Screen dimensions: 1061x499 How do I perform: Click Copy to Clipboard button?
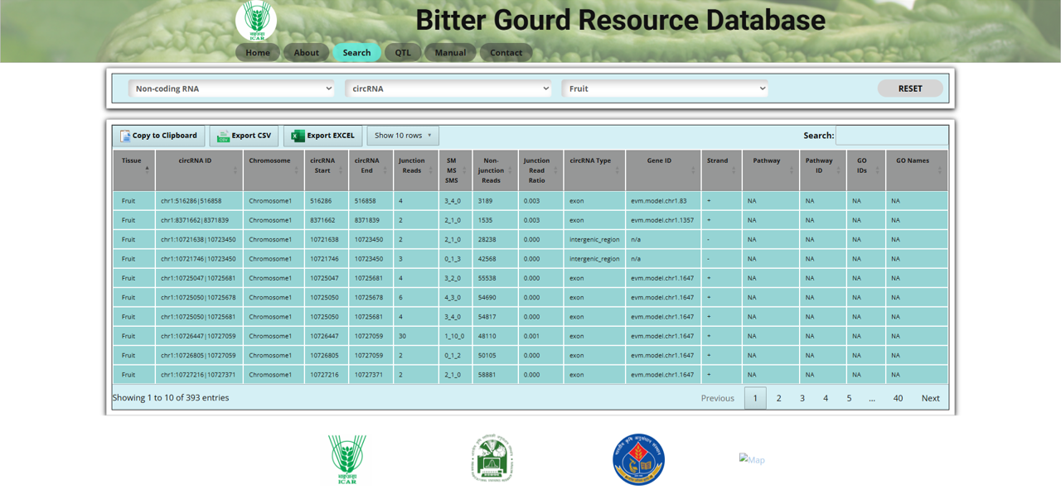point(158,136)
